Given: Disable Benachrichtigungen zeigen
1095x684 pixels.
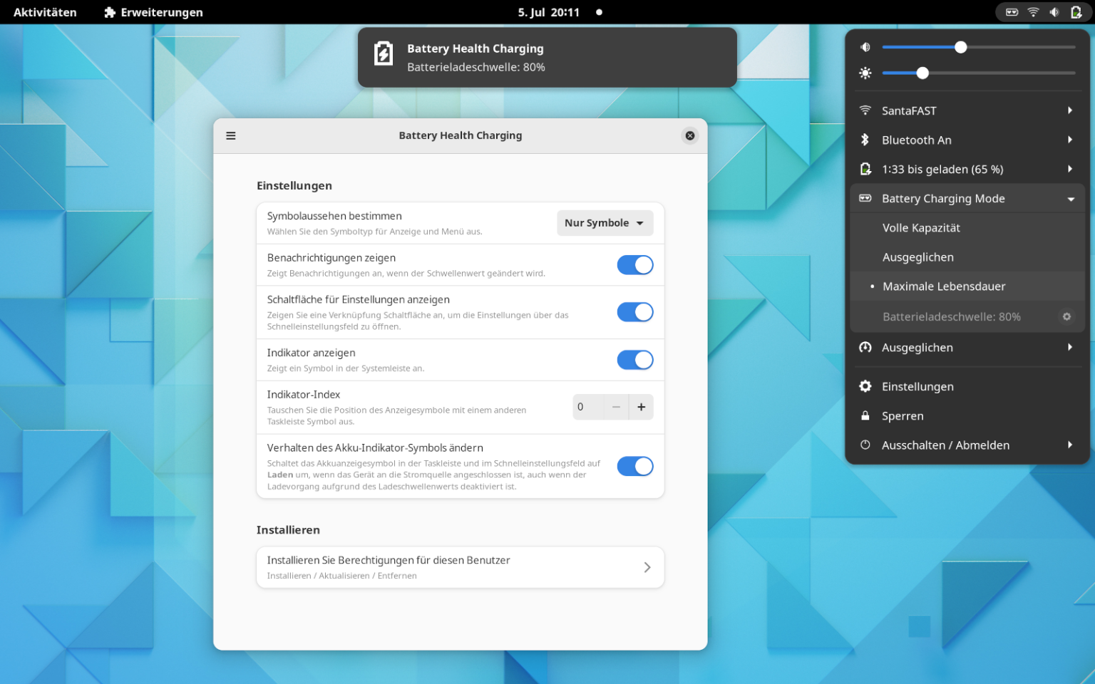Looking at the screenshot, I should [x=634, y=264].
